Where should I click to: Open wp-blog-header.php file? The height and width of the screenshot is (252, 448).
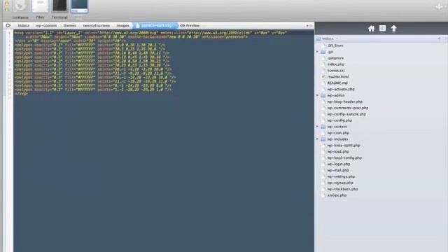click(x=344, y=101)
